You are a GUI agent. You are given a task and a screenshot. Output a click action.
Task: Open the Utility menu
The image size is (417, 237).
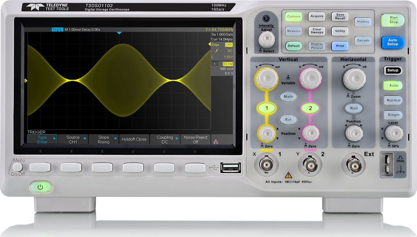pos(340,31)
